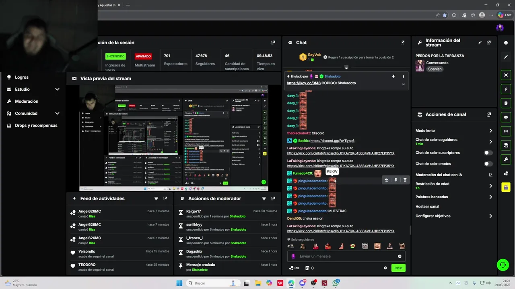
Task: Open the Windows Start menu
Action: [179, 283]
